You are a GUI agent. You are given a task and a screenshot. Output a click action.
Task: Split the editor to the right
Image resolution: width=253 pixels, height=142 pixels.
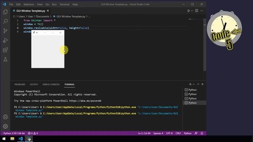196,11
